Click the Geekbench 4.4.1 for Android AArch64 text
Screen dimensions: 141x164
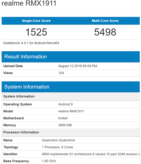(x=31, y=43)
